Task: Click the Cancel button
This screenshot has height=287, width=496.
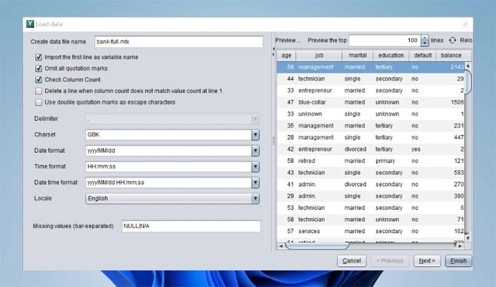Action: click(x=351, y=261)
